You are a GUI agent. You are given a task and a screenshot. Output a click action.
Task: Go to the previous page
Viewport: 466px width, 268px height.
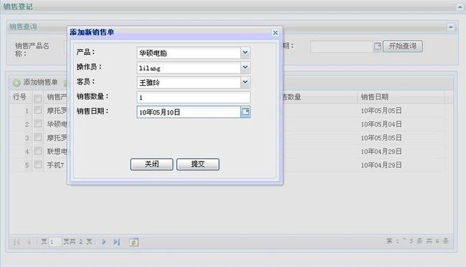[x=29, y=242]
